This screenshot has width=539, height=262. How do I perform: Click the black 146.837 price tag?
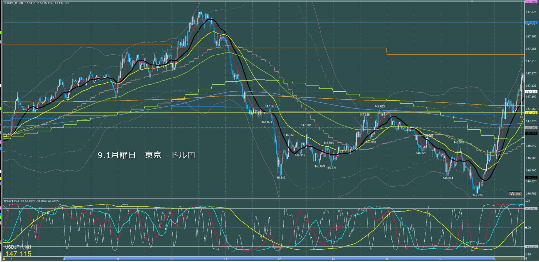pos(531,178)
